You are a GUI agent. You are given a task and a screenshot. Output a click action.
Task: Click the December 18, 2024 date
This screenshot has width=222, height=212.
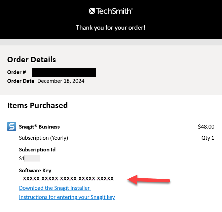61,81
